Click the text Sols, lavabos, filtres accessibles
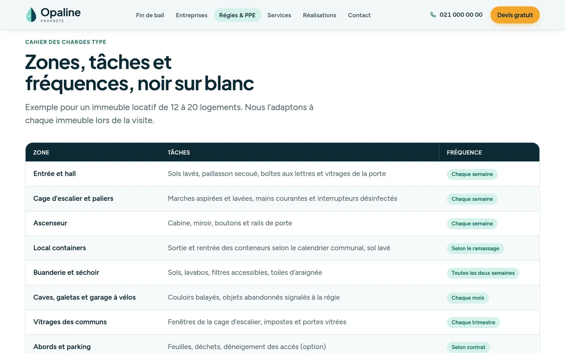This screenshot has height=353, width=565. pyautogui.click(x=245, y=273)
